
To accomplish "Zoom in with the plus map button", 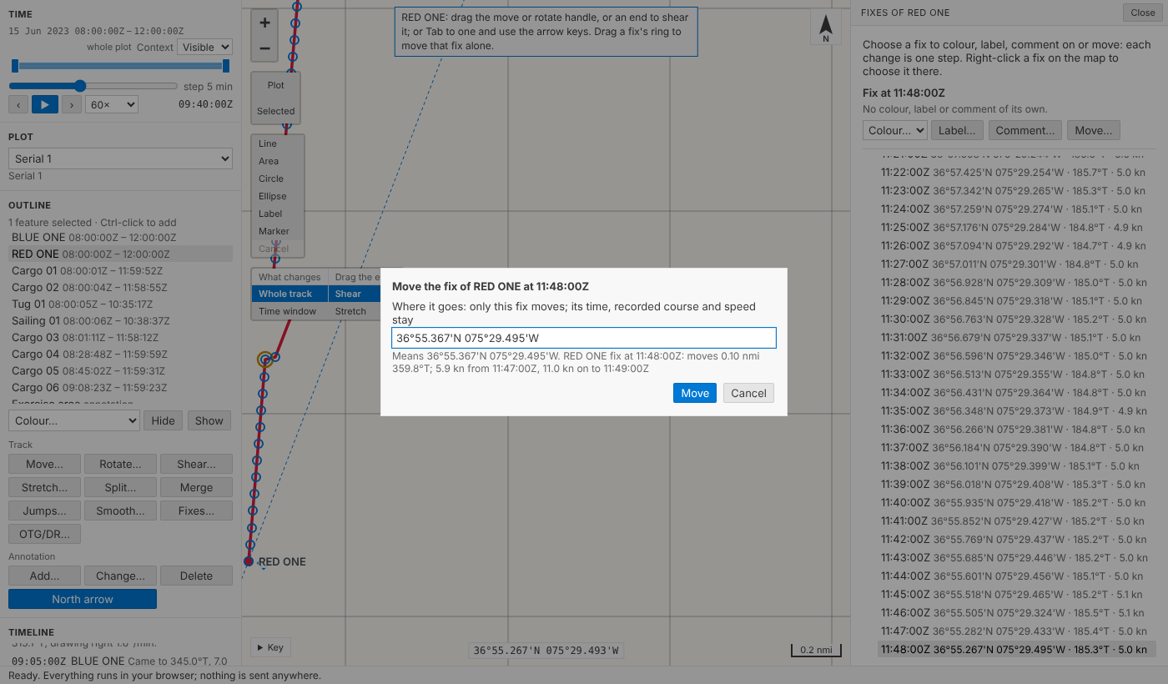I will coord(265,23).
